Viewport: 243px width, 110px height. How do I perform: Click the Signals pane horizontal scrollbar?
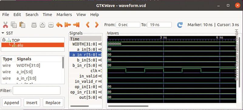pyautogui.click(x=80, y=106)
